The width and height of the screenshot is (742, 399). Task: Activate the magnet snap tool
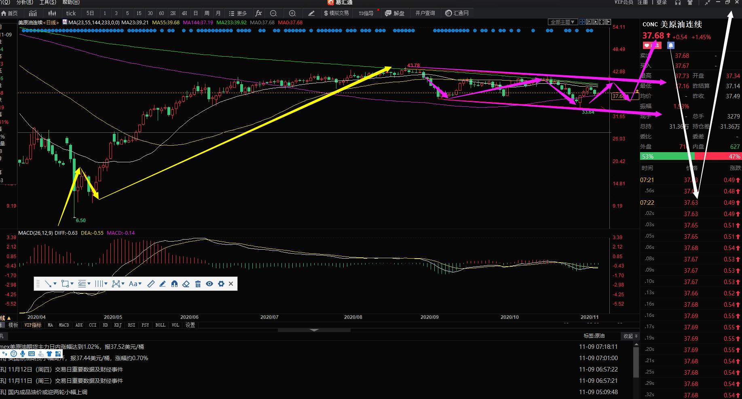pos(174,284)
